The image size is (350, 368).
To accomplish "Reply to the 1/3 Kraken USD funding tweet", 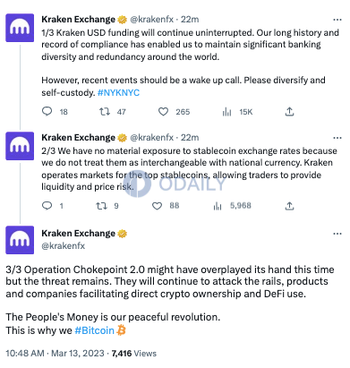I will click(47, 112).
